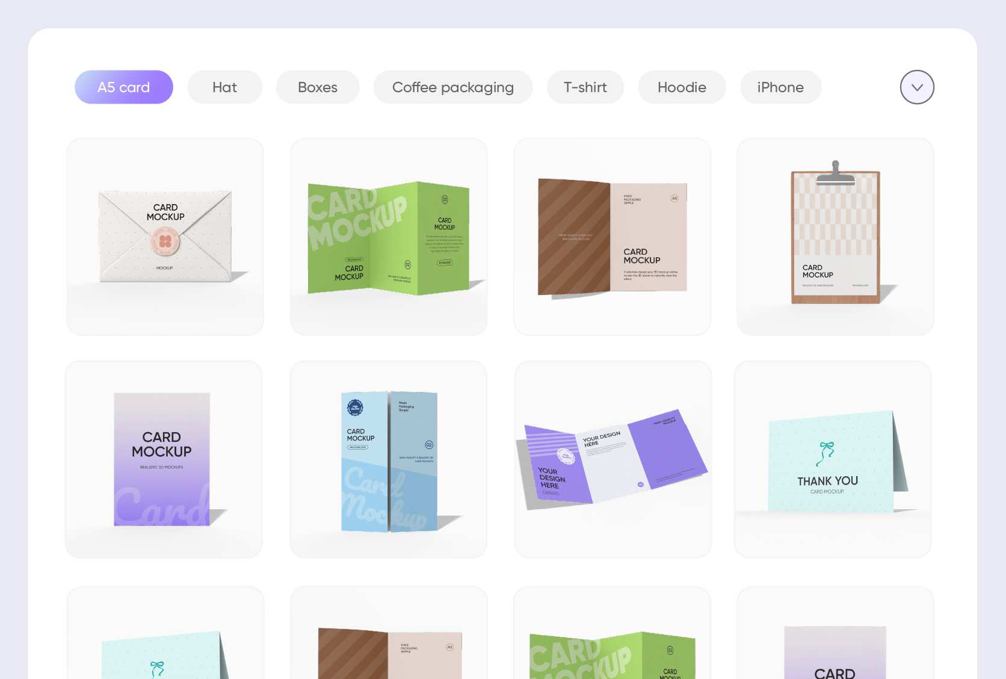The width and height of the screenshot is (1006, 679).
Task: Open the iPhone category
Action: [x=780, y=87]
